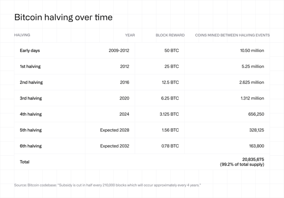284x198 pixels.
Task: Select the "Early days" row label
Action: coord(30,51)
